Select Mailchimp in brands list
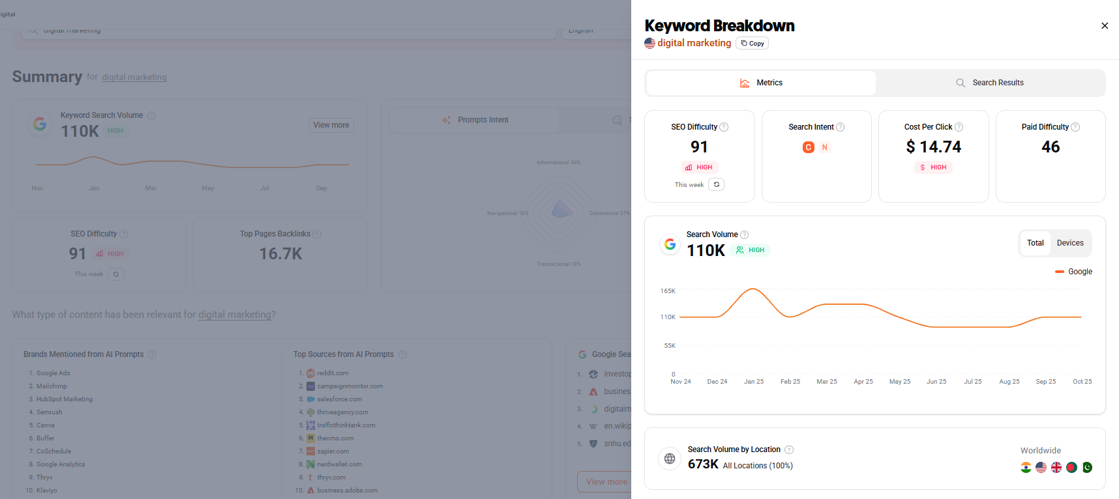 coord(52,386)
